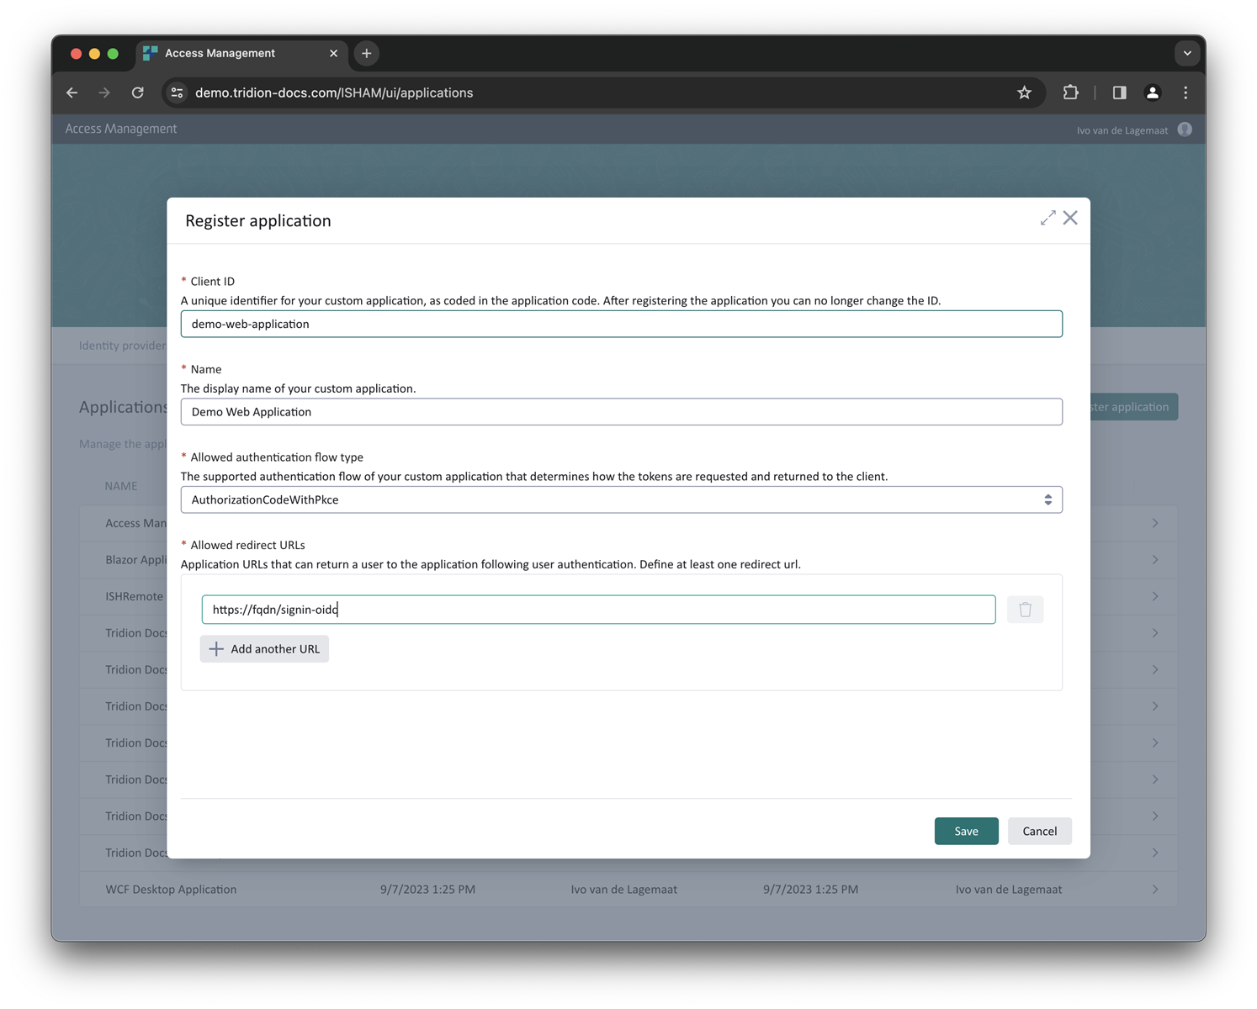
Task: Click the browser forward arrow
Action: [x=104, y=92]
